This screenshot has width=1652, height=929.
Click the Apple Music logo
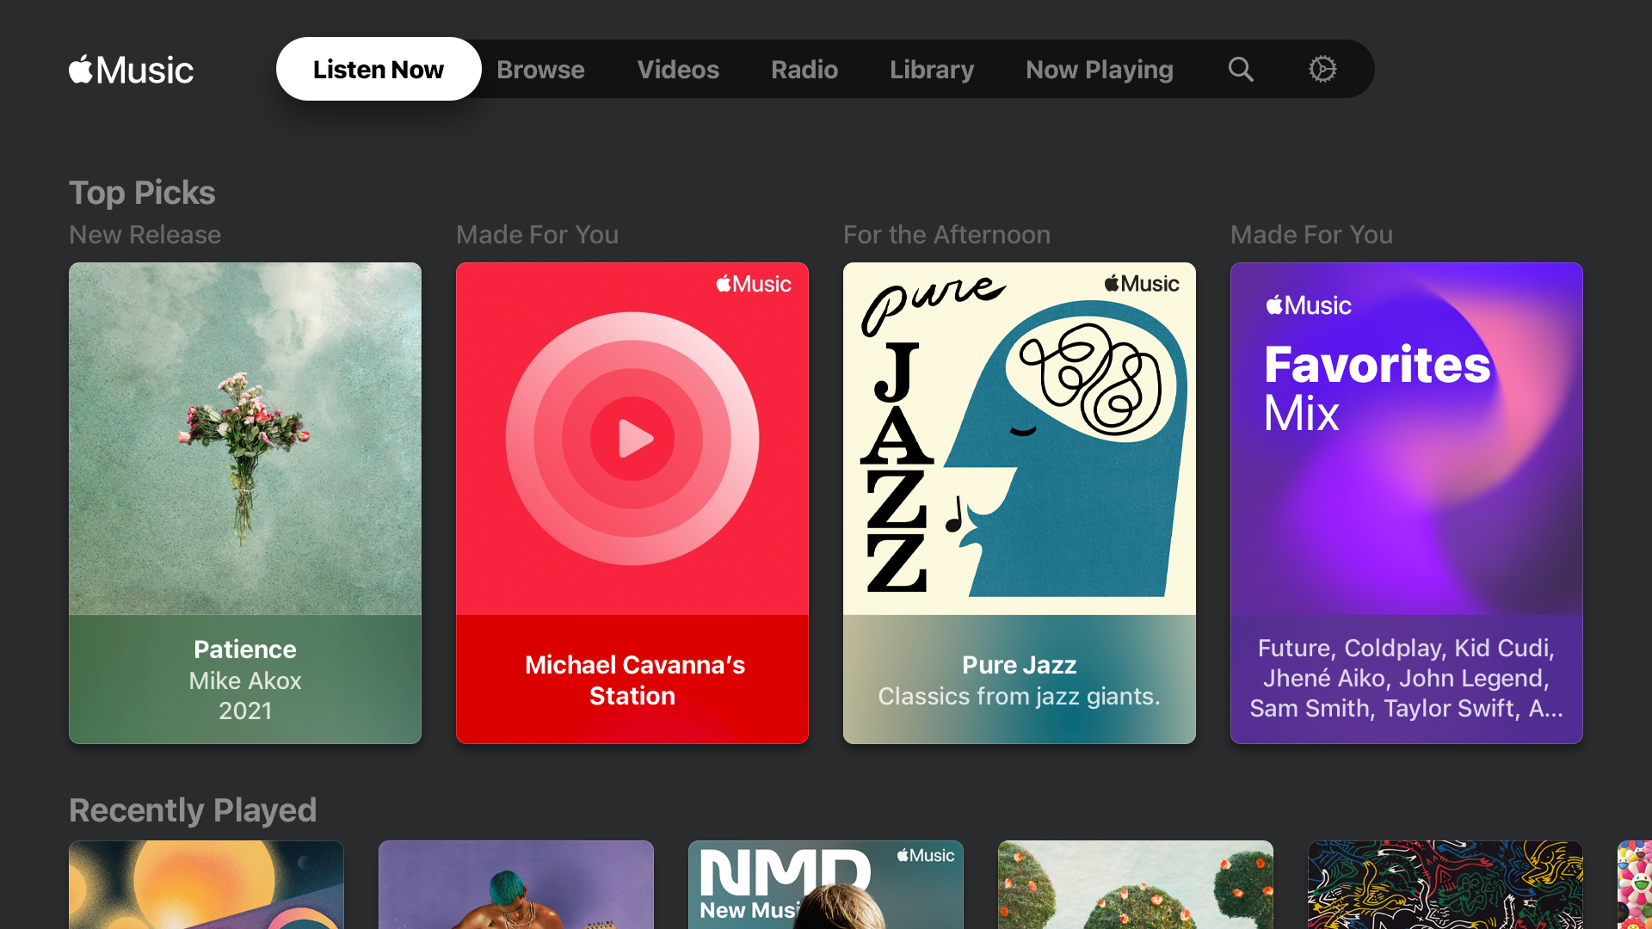coord(131,70)
